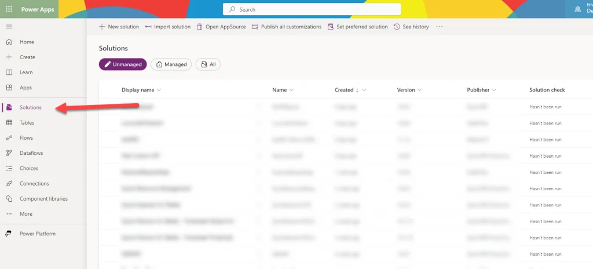This screenshot has width=593, height=269.
Task: Click the New solution toolbar button
Action: pos(119,27)
